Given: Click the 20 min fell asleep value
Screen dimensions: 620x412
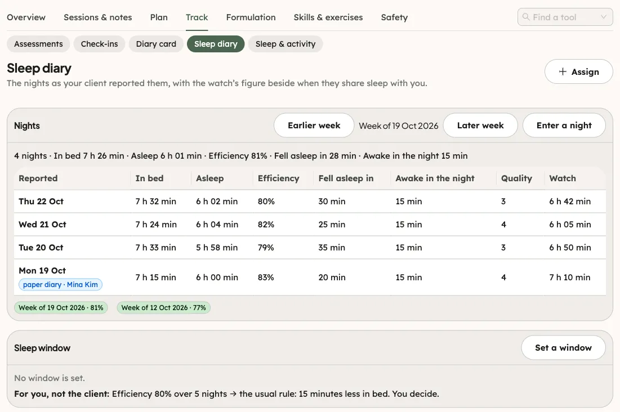Looking at the screenshot, I should (332, 277).
